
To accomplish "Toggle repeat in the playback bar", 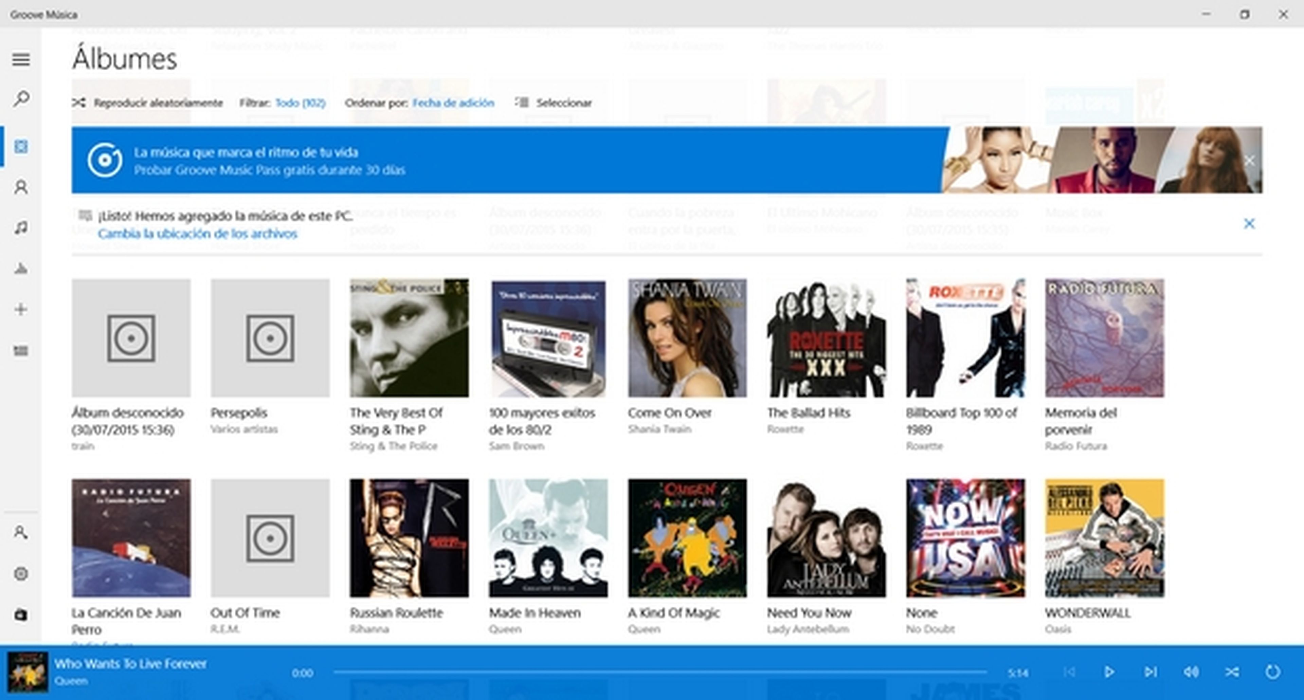I will [1272, 672].
